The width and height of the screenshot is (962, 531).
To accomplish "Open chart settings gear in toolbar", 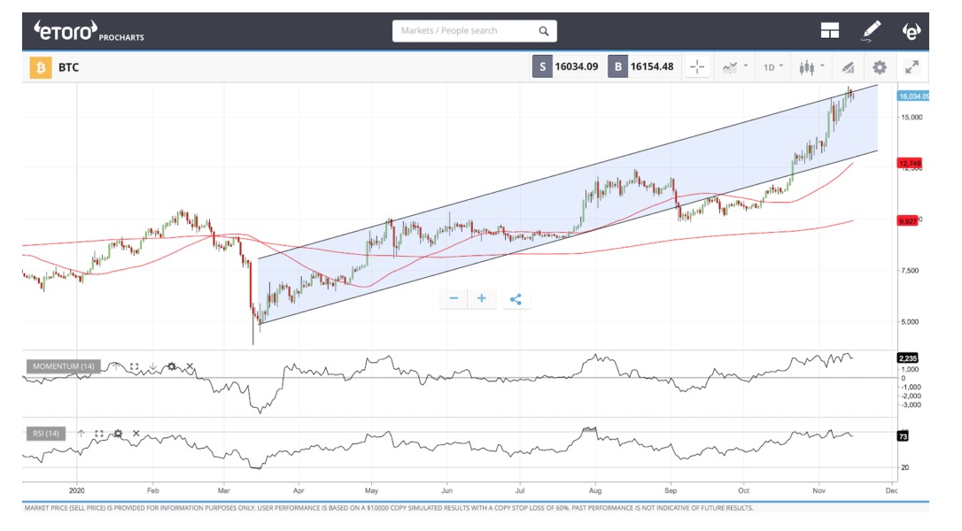I will 879,67.
